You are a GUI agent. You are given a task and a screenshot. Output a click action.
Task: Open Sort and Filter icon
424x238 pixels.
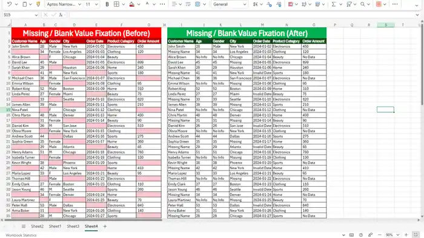click(349, 4)
